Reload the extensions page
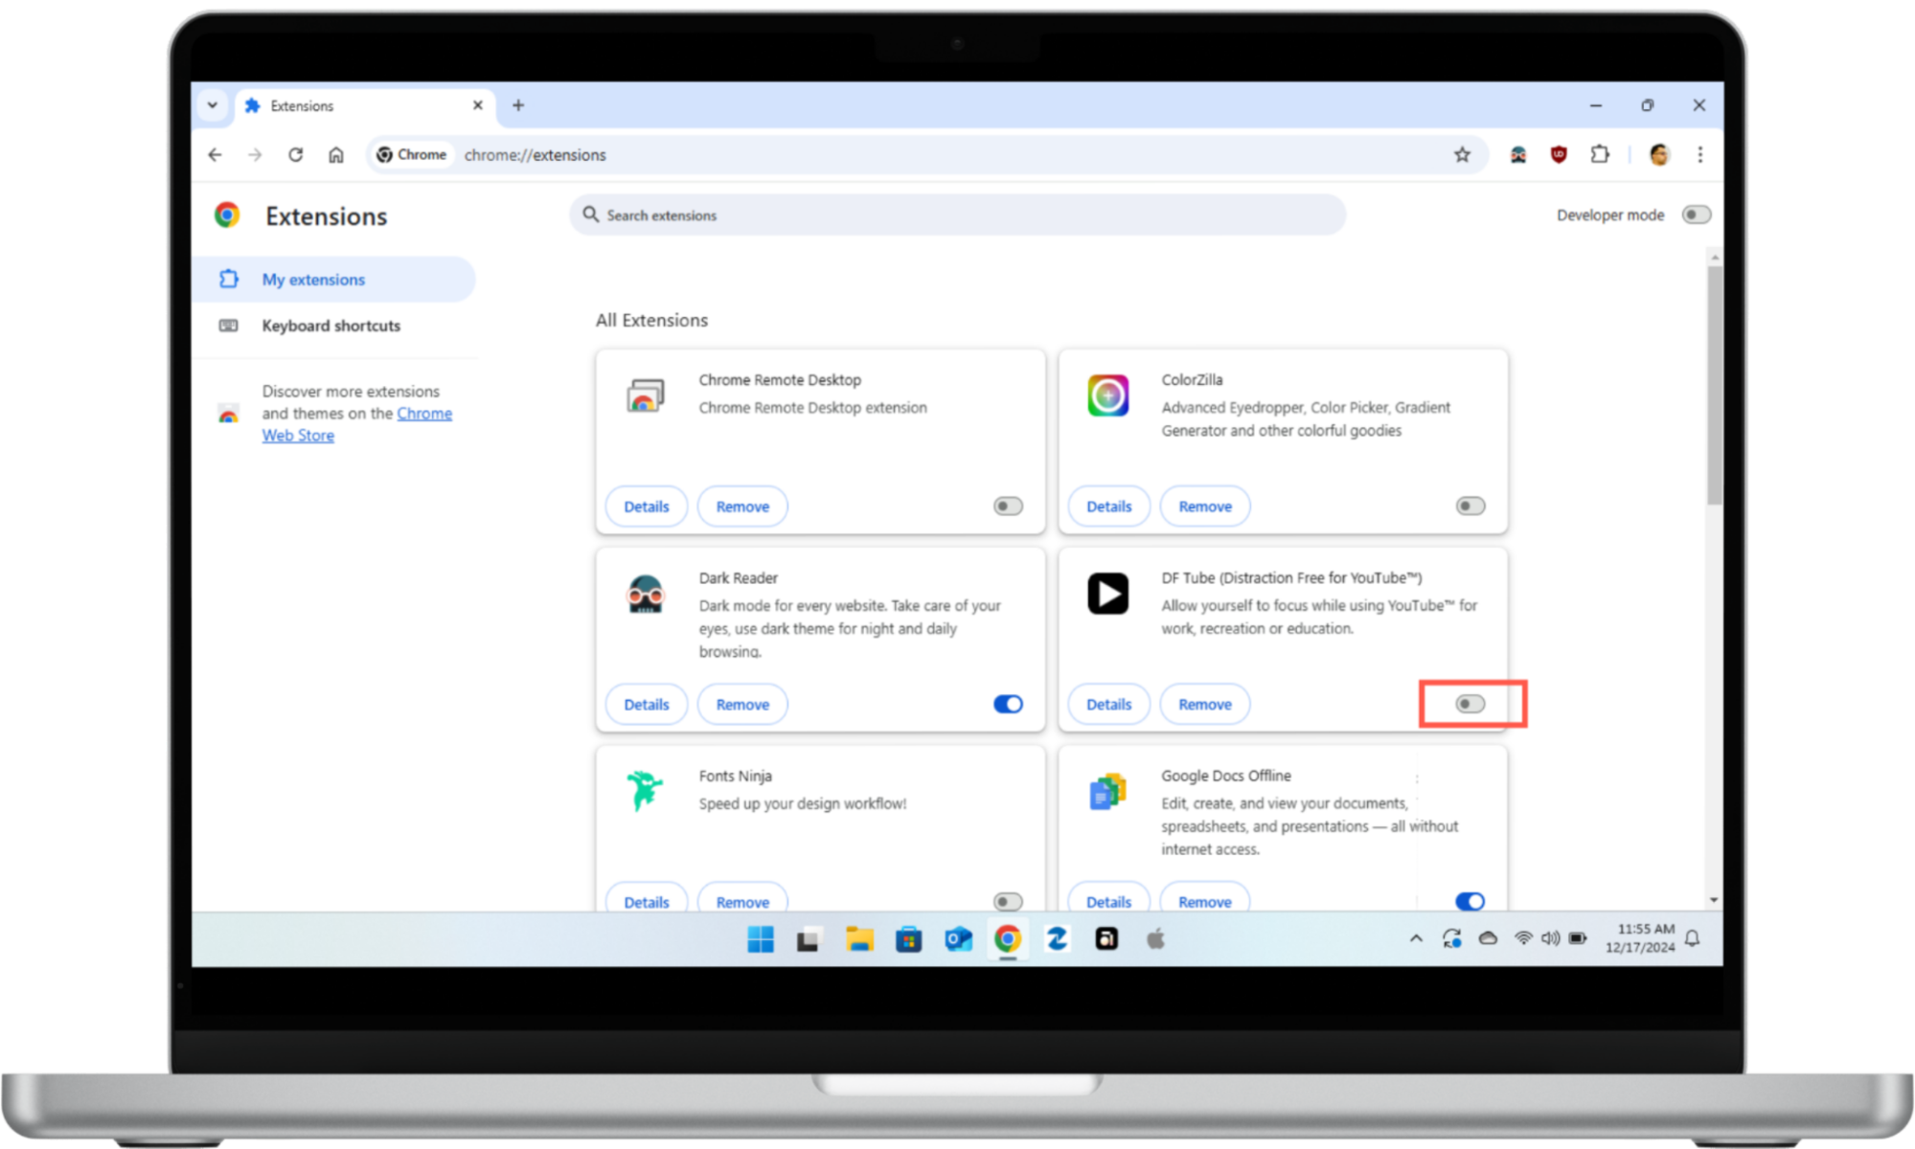This screenshot has height=1149, width=1915. click(x=295, y=154)
